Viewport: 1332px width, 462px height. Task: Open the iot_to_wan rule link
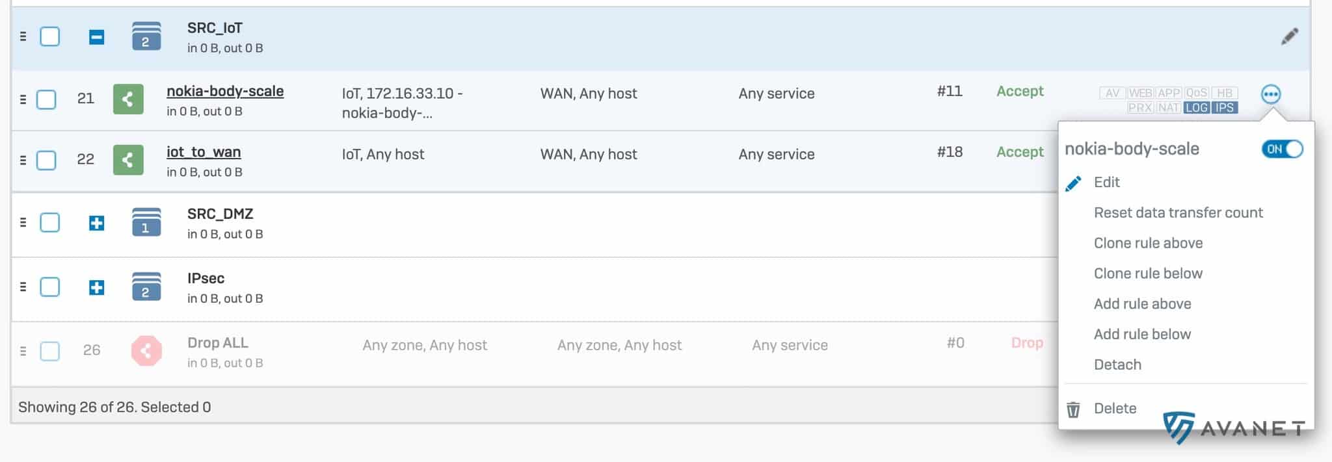[x=204, y=152]
